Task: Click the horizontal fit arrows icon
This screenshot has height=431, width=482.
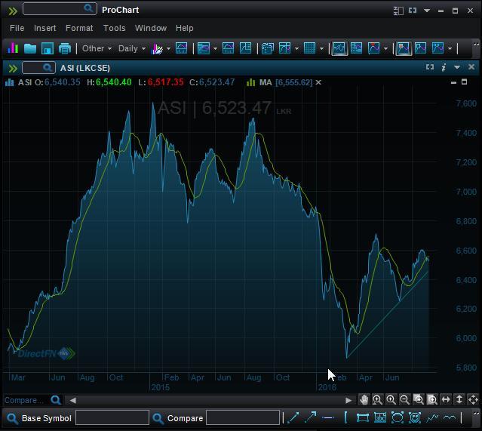Action: (x=446, y=399)
